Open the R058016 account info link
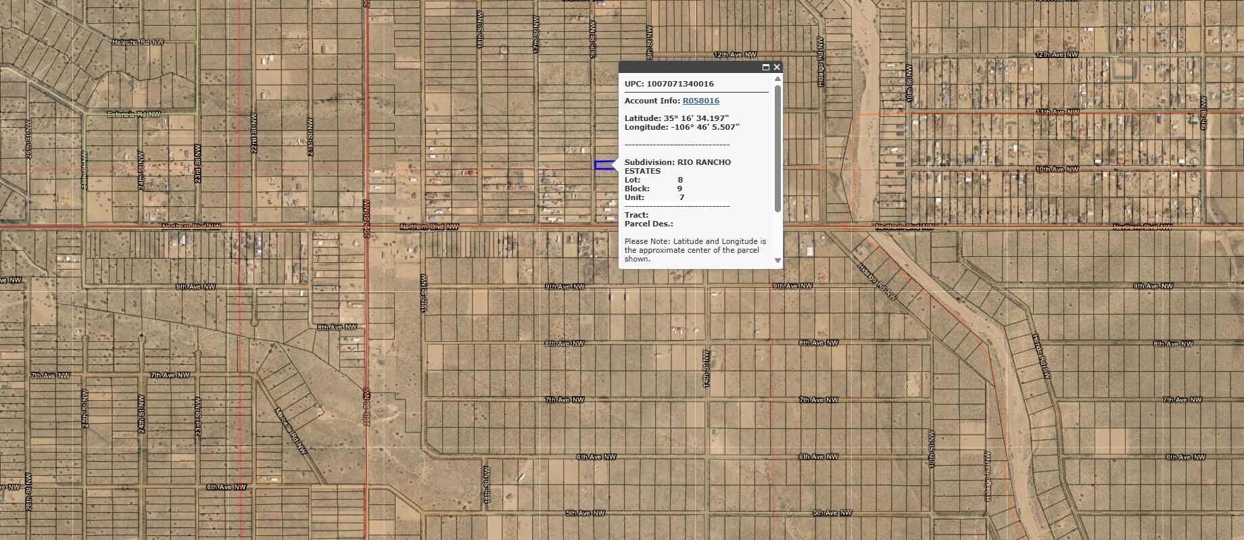Viewport: 1244px width, 540px height. 700,101
